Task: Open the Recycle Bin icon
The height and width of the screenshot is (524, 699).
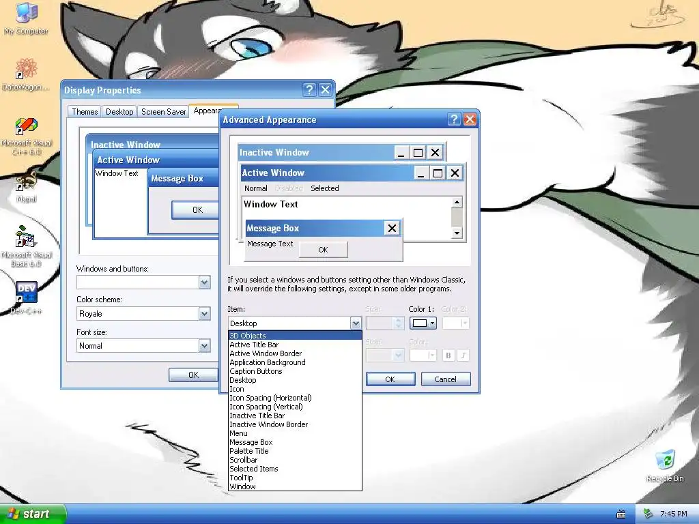Action: (x=666, y=465)
